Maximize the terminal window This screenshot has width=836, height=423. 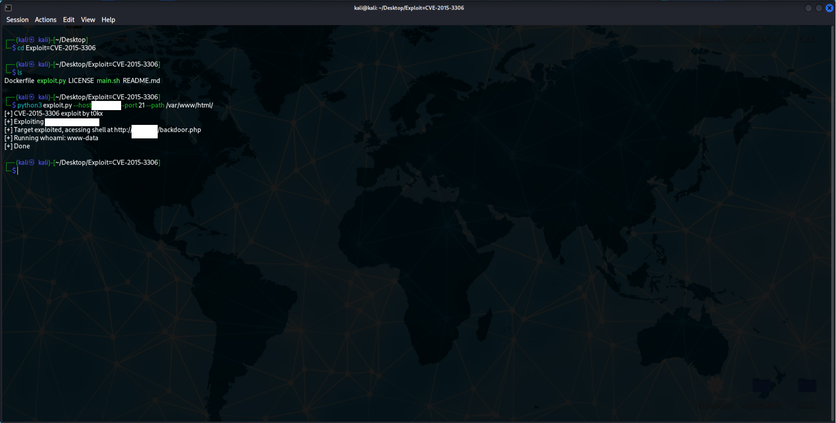[819, 8]
